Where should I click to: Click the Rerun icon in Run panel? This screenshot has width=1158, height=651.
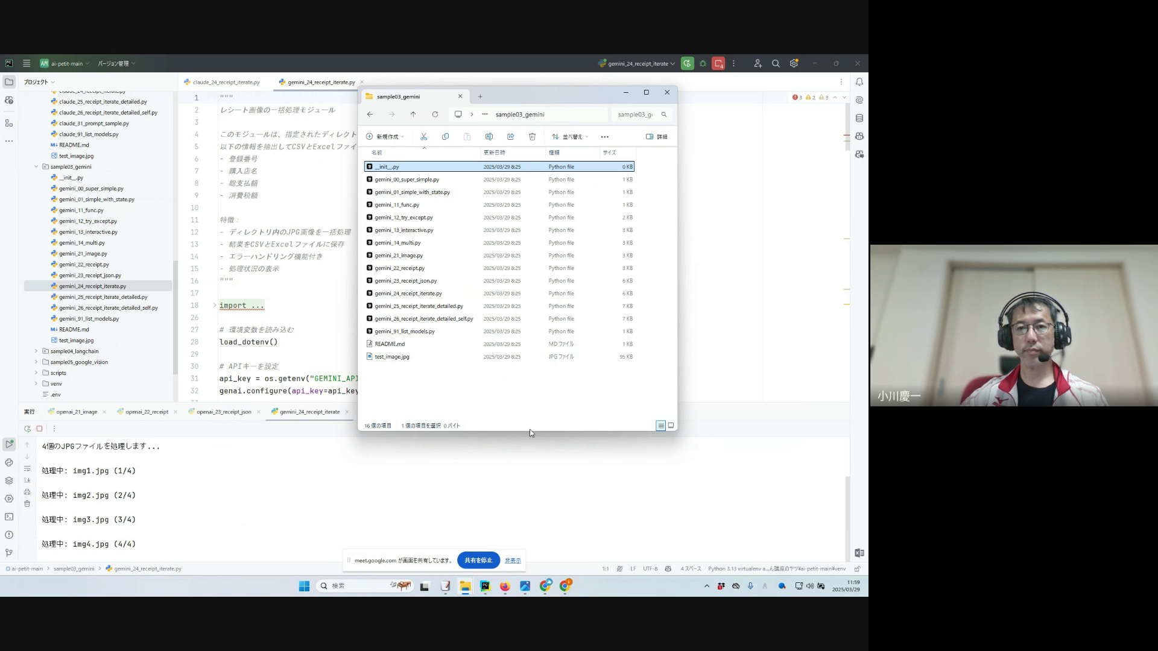[x=27, y=429]
